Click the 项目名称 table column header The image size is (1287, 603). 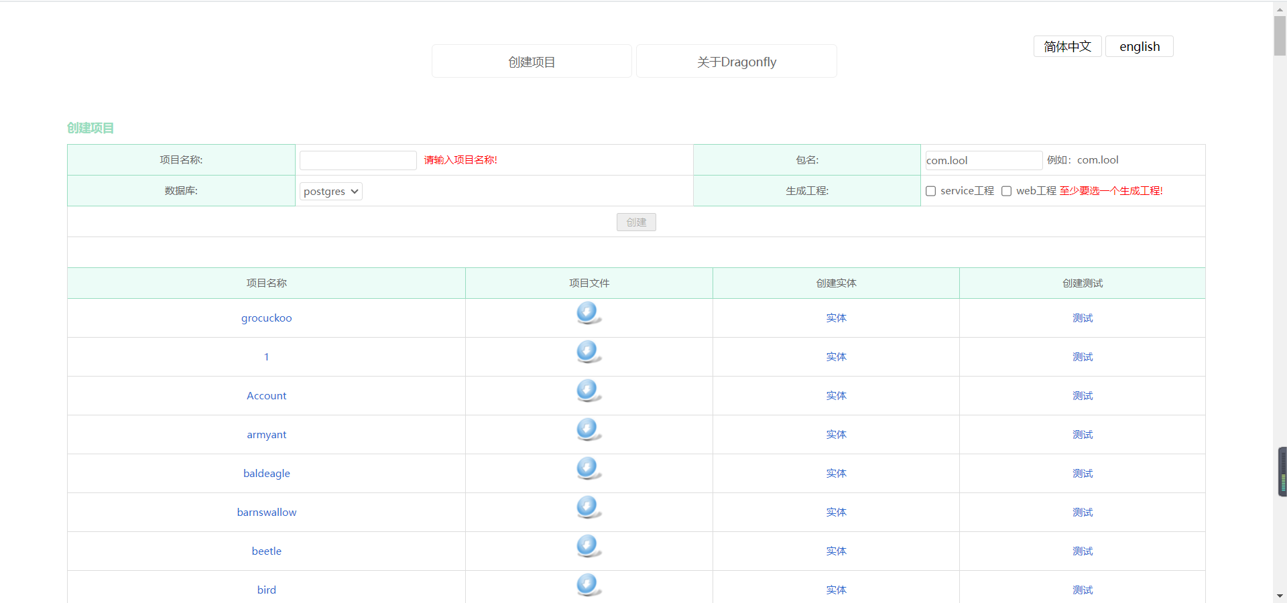[267, 283]
